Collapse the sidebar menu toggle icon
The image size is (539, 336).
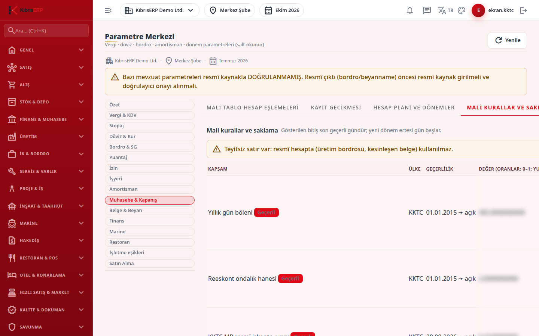pos(108,10)
